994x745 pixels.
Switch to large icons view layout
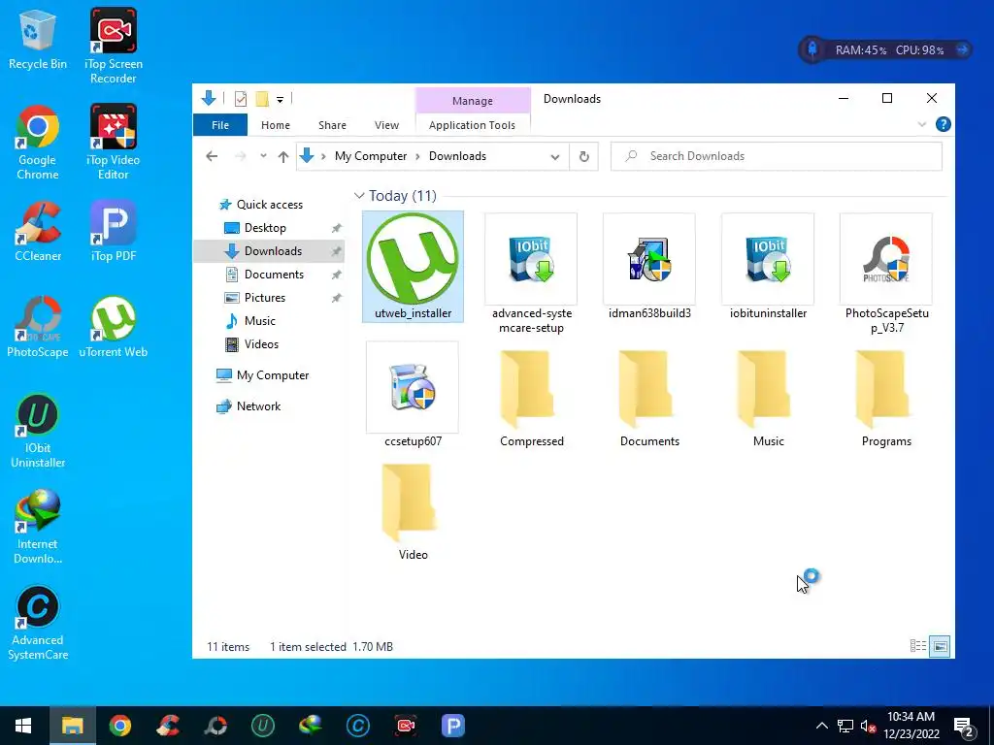(x=940, y=646)
